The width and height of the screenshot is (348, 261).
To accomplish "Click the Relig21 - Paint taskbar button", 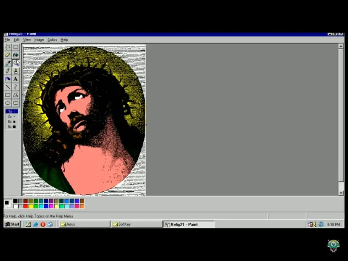I will tap(189, 224).
